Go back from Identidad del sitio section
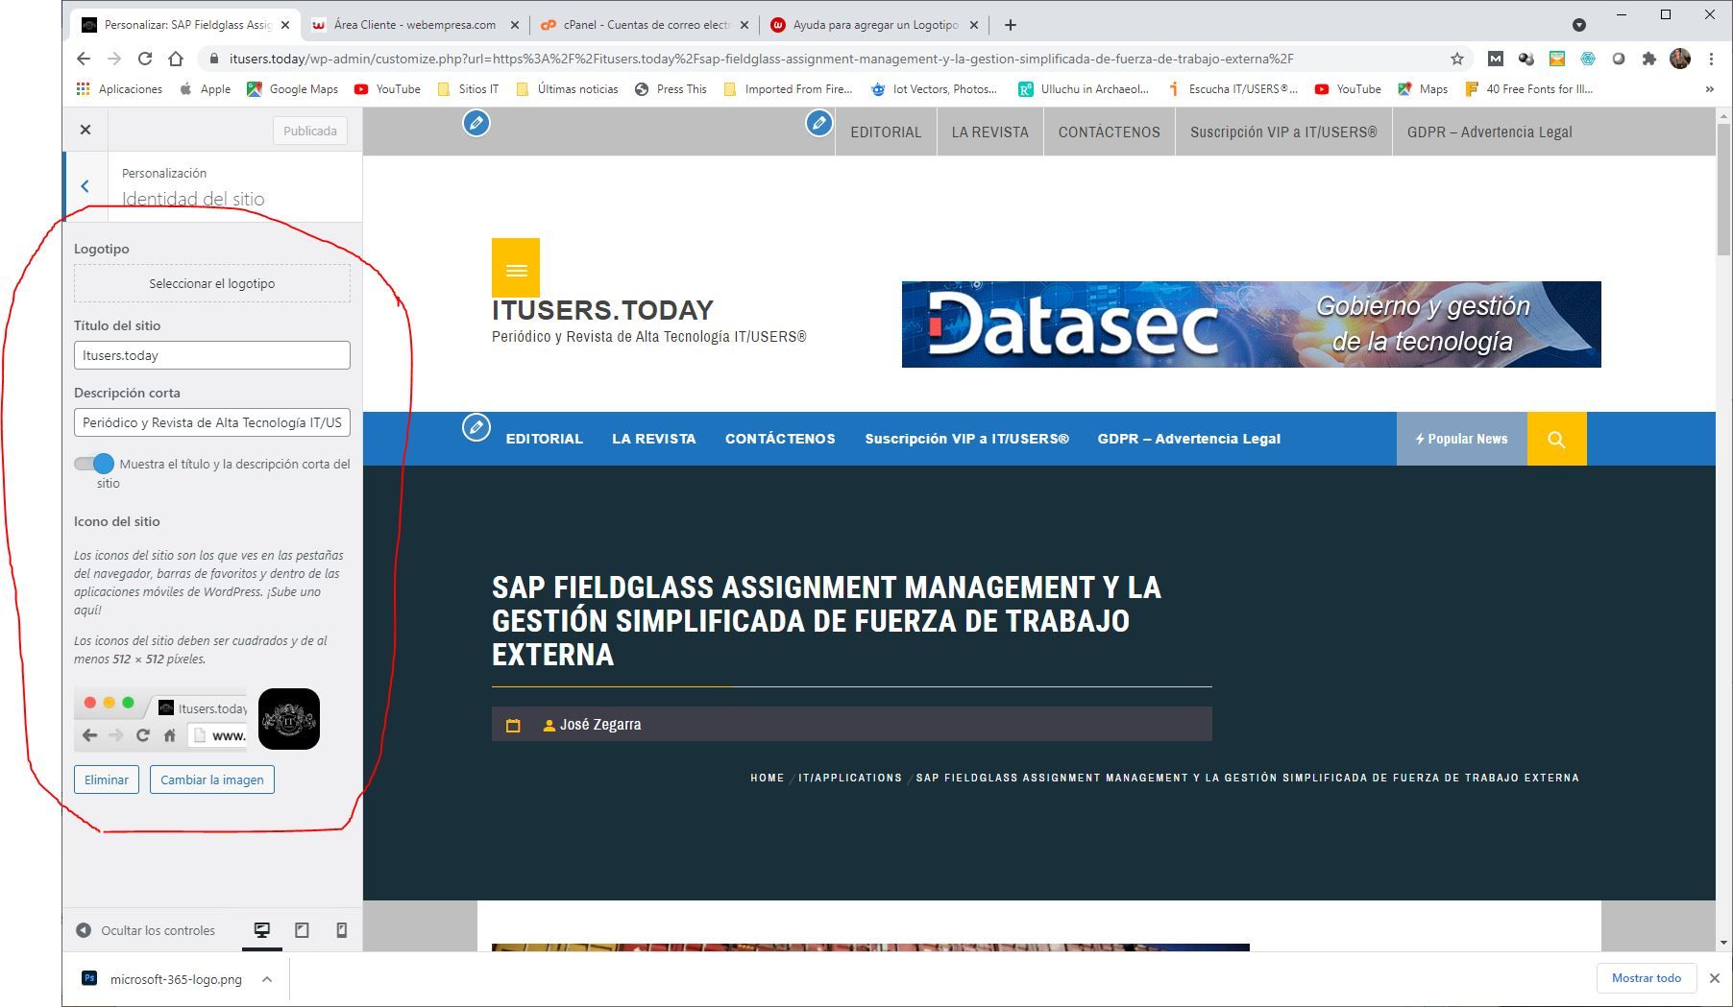1733x1007 pixels. pyautogui.click(x=85, y=186)
